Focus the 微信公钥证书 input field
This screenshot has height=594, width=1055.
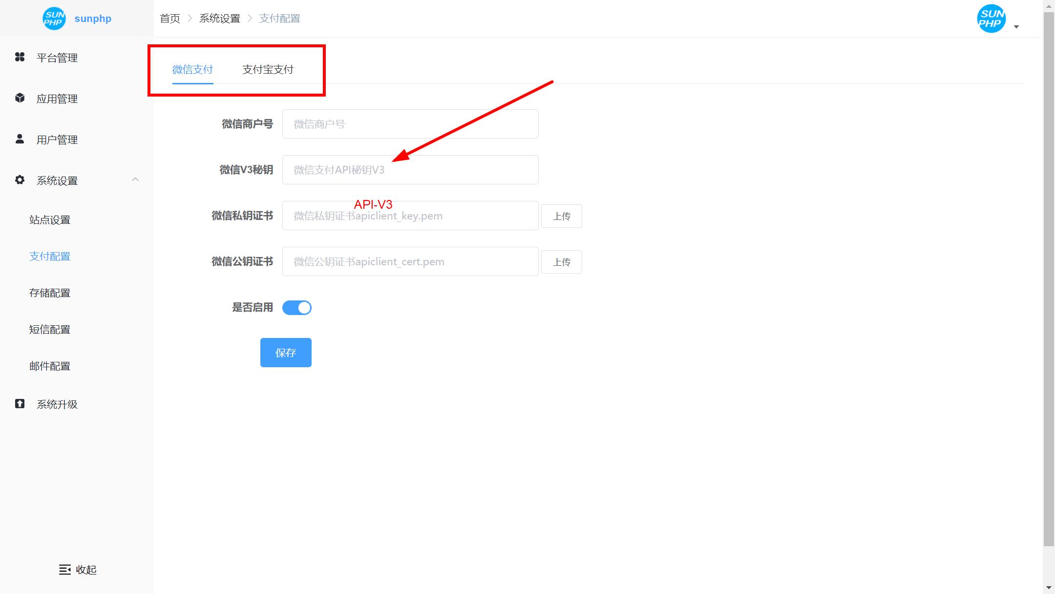[x=410, y=261]
